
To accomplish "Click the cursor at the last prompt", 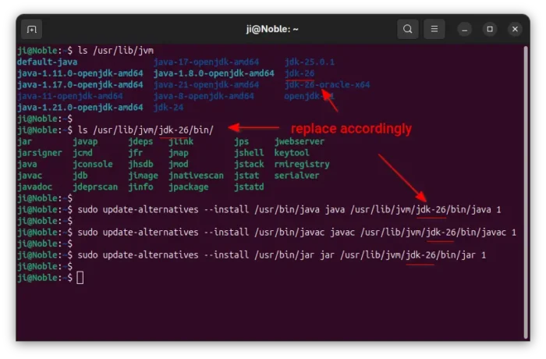I will click(x=80, y=278).
